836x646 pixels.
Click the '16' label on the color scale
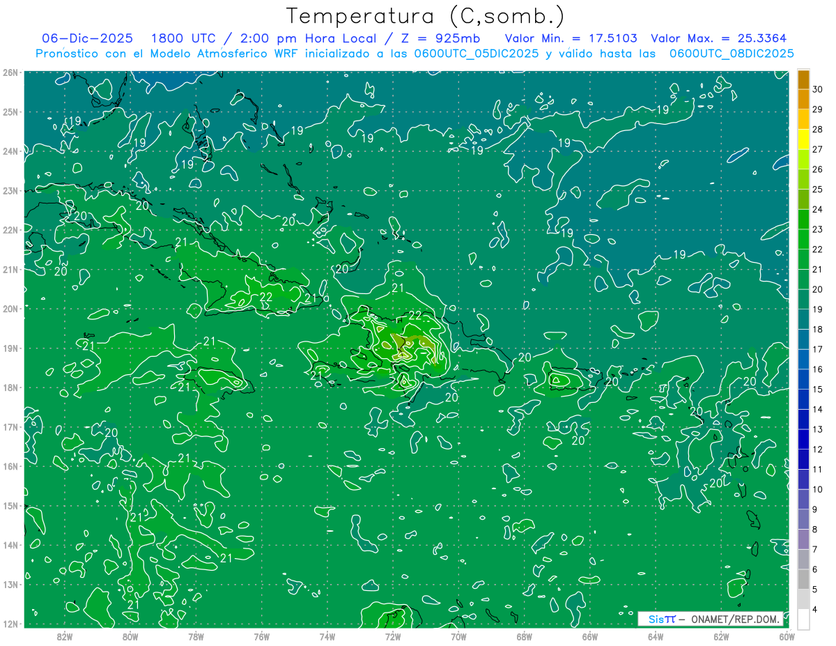point(818,369)
